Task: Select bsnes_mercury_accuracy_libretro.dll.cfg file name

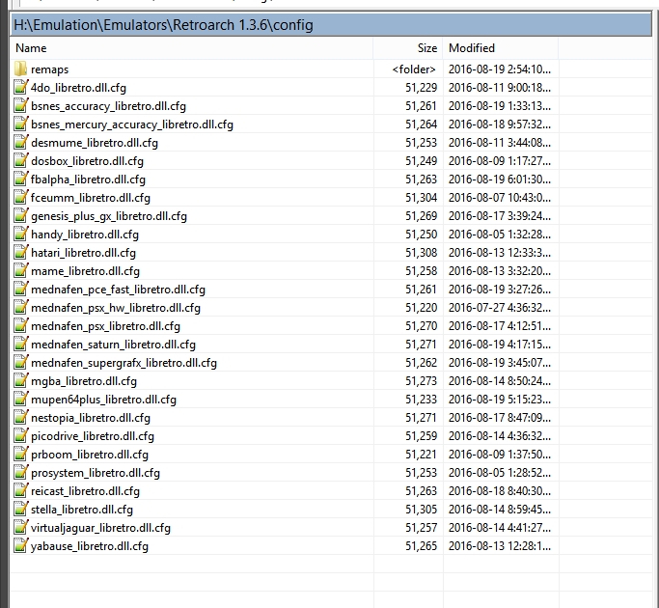Action: tap(132, 124)
